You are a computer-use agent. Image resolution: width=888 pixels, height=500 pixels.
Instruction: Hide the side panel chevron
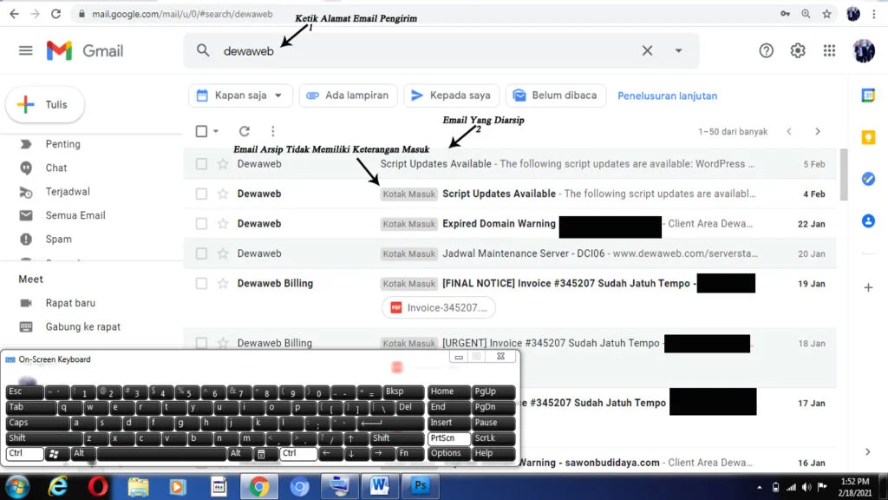click(x=867, y=451)
